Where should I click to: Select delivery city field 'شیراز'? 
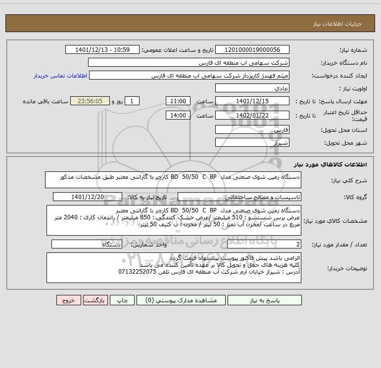[252, 142]
